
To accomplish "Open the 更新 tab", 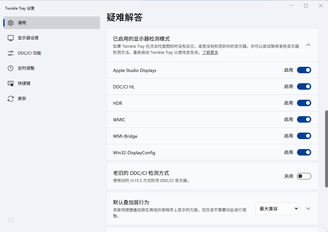I will coord(52,99).
